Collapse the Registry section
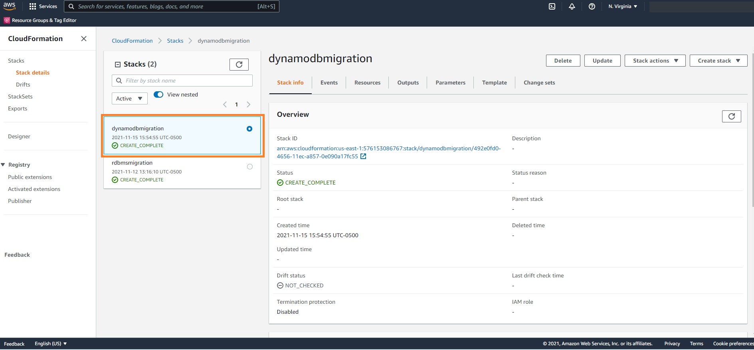 (x=3, y=165)
